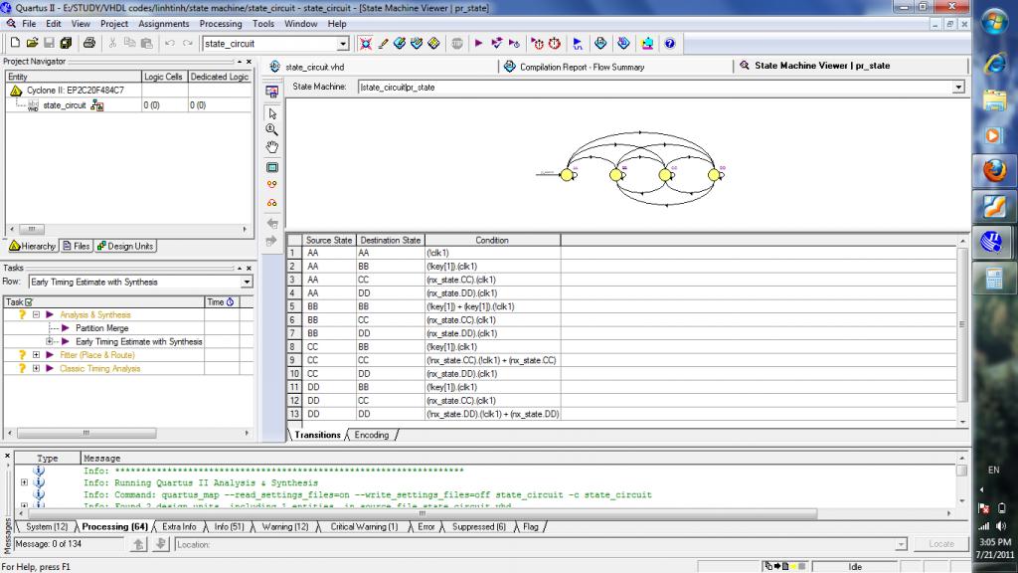Click the Stop Processing icon in toolbar
The width and height of the screenshot is (1018, 573).
457,44
